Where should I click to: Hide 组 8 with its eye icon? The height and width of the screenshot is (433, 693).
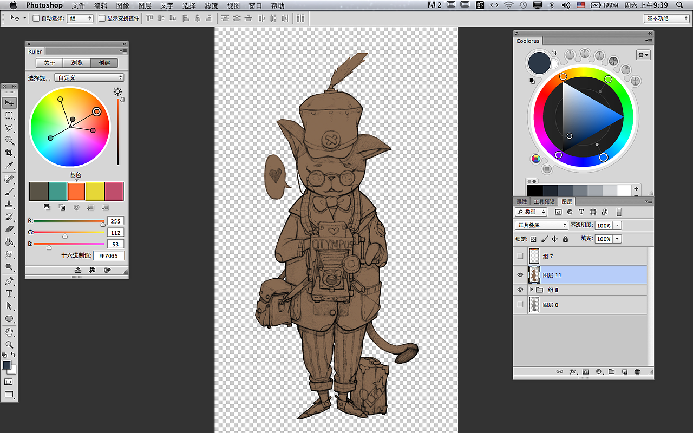coord(520,290)
